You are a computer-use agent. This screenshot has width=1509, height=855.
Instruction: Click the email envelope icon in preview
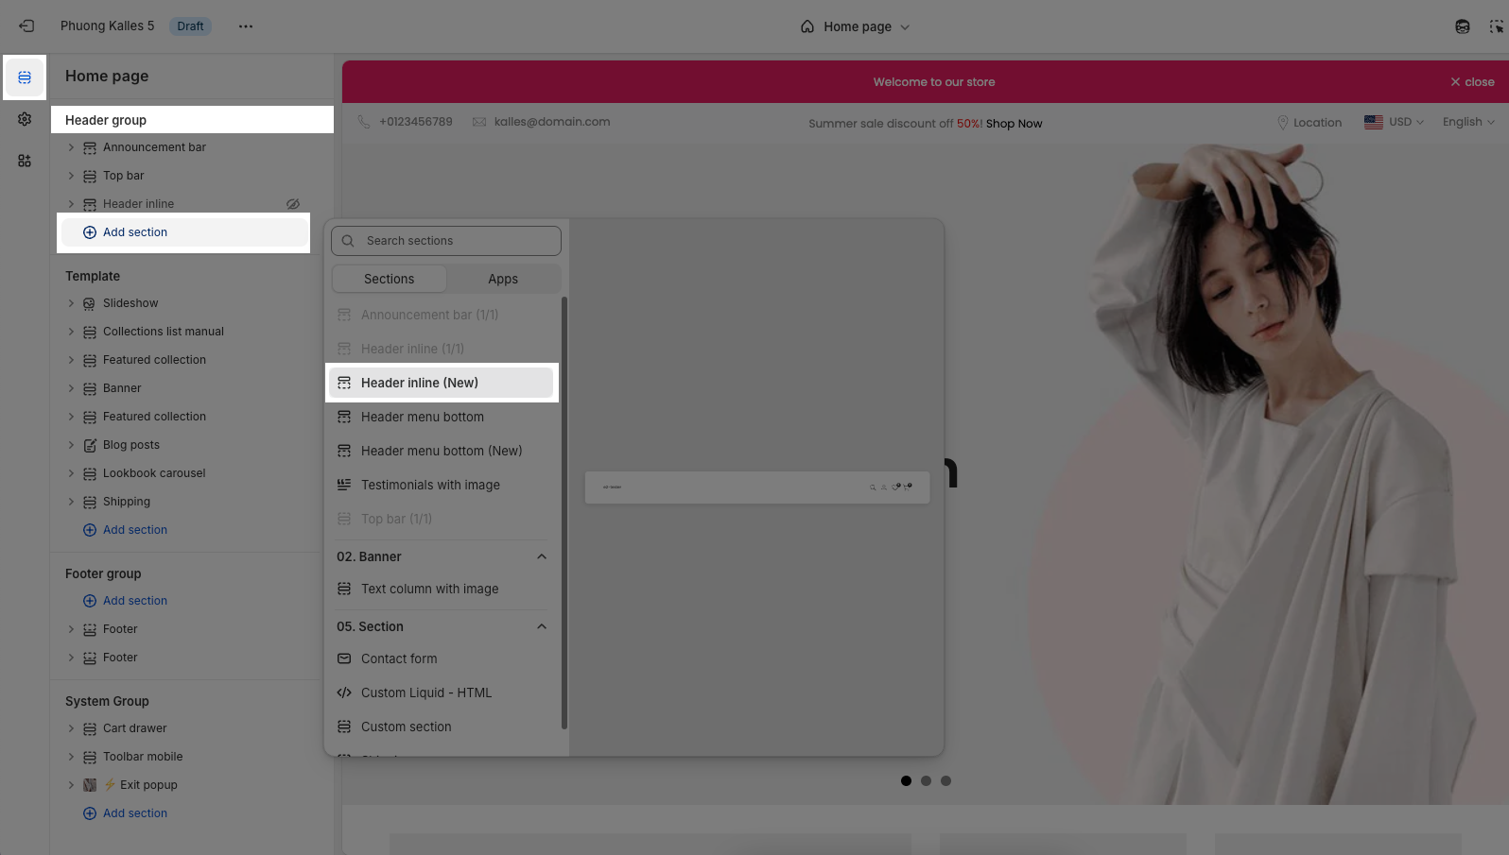(479, 122)
